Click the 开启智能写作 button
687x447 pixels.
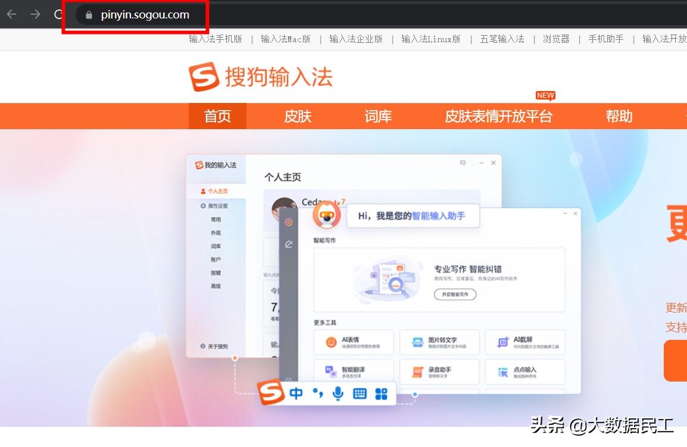[455, 293]
